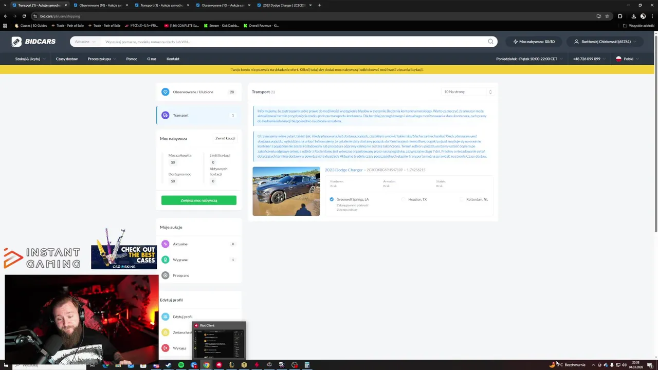This screenshot has height=370, width=658.
Task: Expand the Proces zakupu menu
Action: click(102, 59)
